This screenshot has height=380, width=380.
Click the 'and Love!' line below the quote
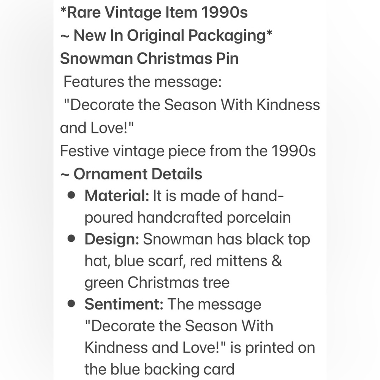click(x=97, y=128)
